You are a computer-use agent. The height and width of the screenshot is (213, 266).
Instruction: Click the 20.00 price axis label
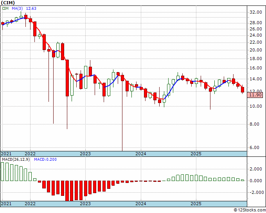pos(256,50)
